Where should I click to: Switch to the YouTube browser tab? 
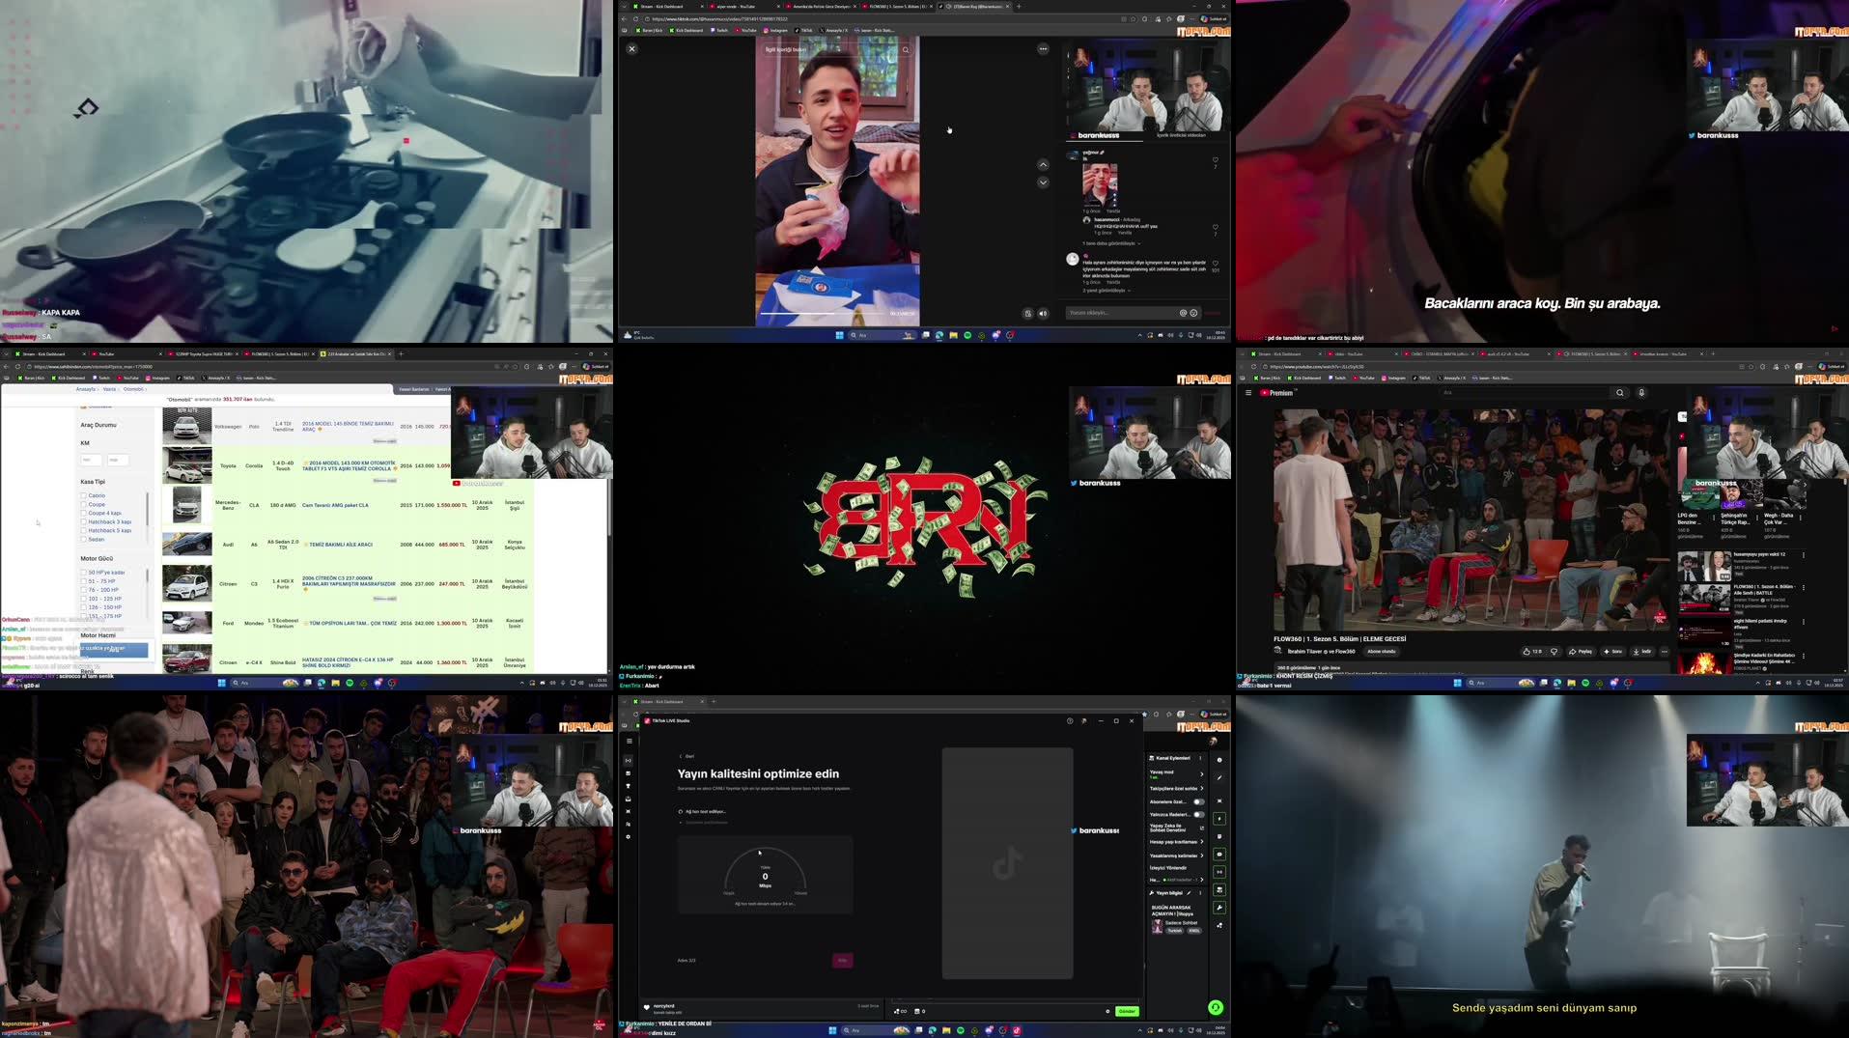pyautogui.click(x=1351, y=353)
